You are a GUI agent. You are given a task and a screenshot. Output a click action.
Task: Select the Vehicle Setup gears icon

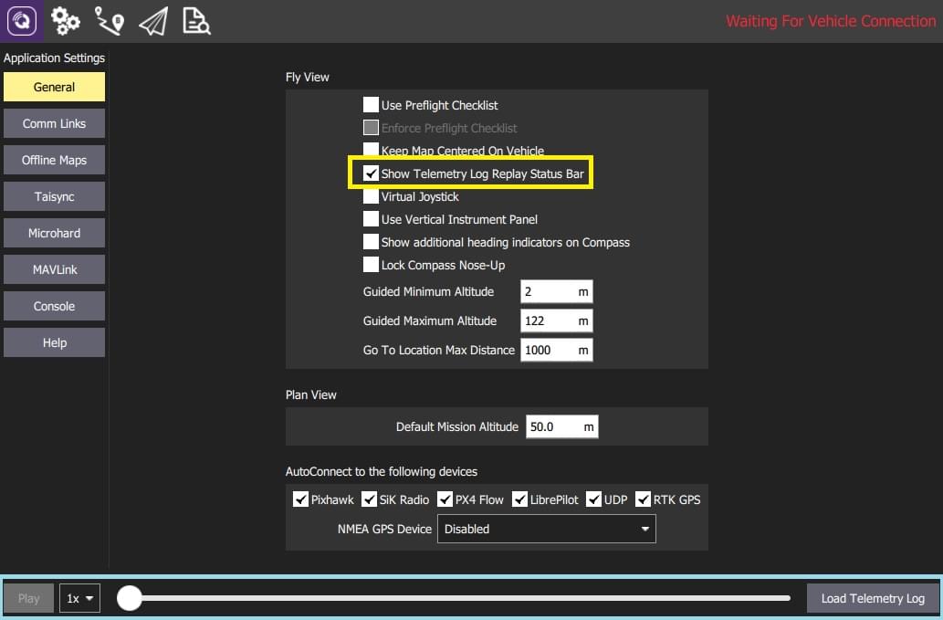coord(64,20)
